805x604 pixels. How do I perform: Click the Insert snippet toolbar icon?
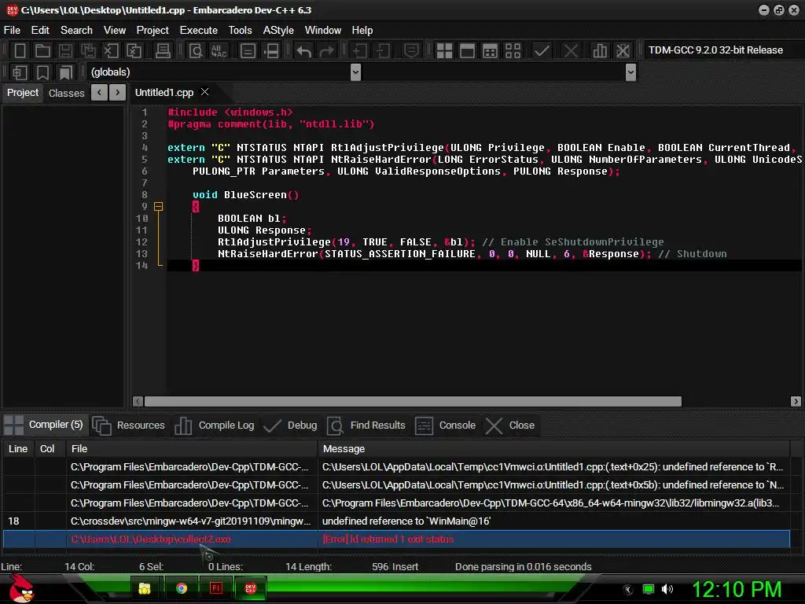click(x=20, y=72)
